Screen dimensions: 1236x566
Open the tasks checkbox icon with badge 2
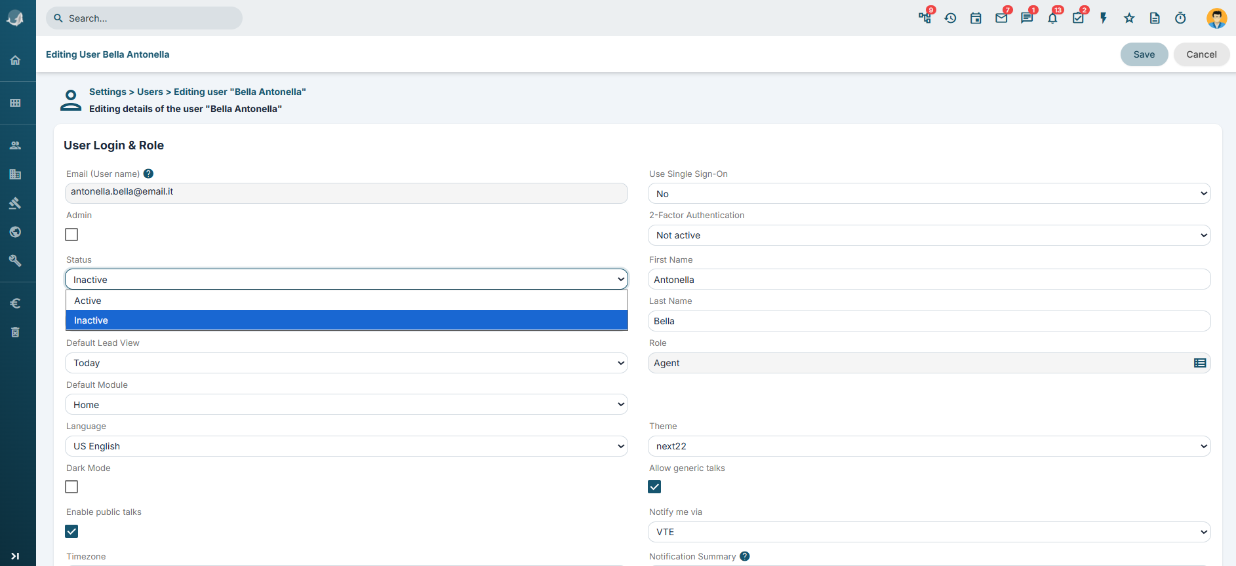(x=1079, y=18)
